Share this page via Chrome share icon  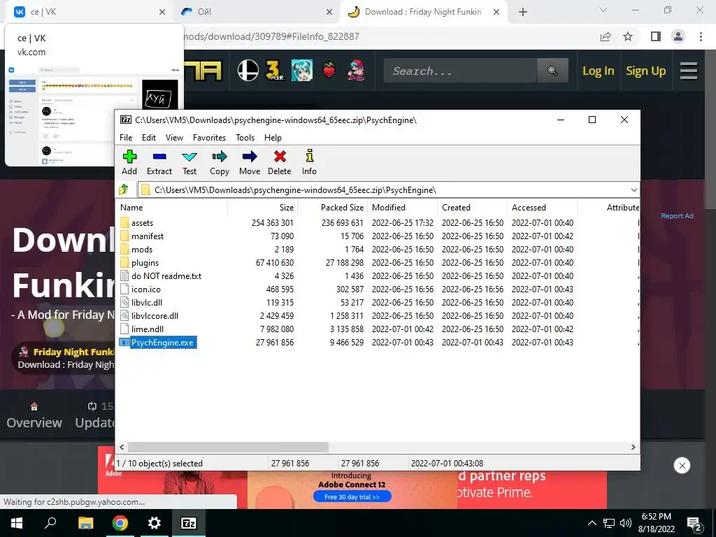click(x=606, y=36)
